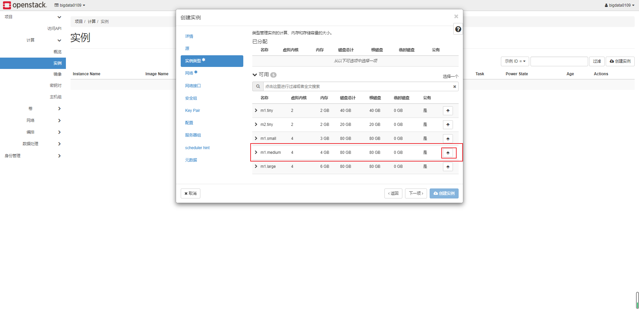Go to the scheduler hint wizard step
Screen dimensions: 639x315
(x=197, y=148)
